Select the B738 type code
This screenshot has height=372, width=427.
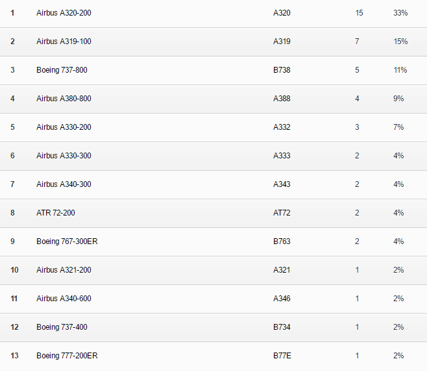(x=282, y=70)
